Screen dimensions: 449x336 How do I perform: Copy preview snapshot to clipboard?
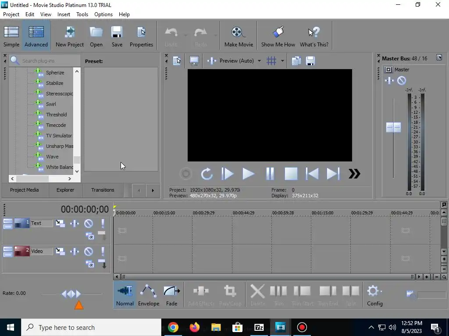point(296,60)
